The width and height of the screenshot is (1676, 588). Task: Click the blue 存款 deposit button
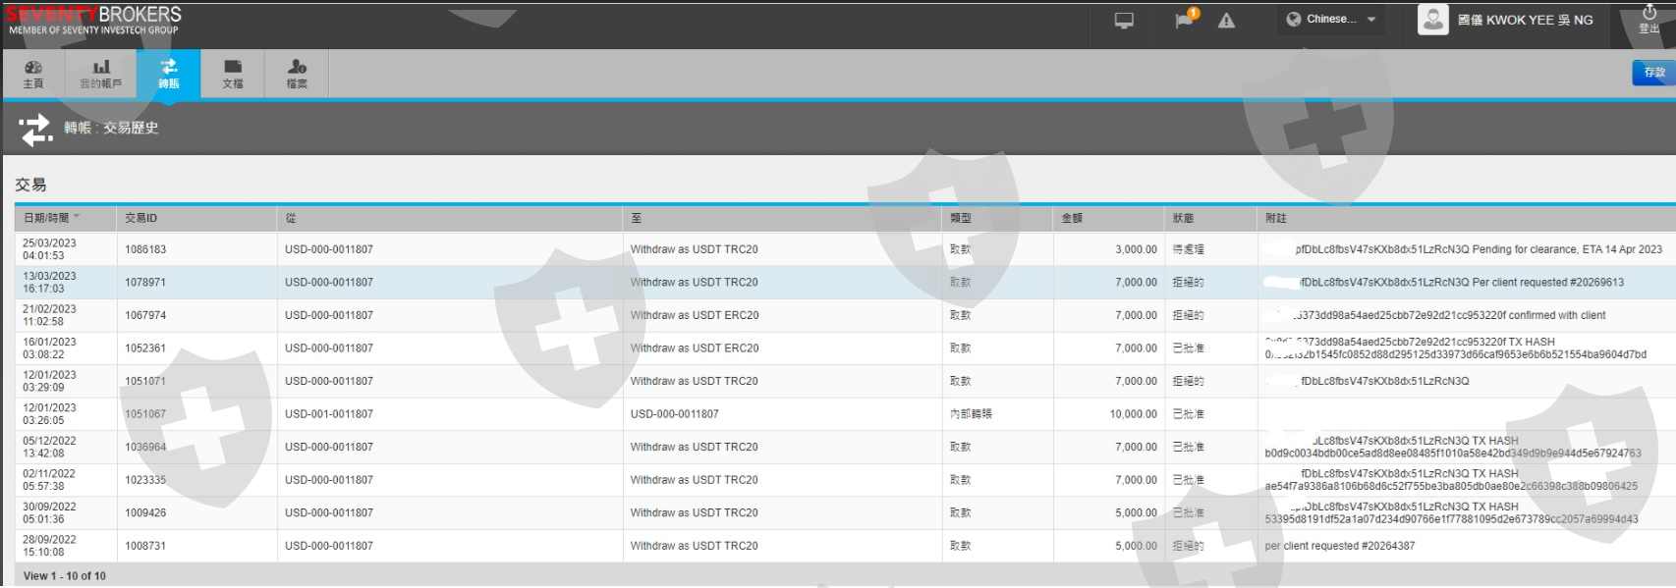(x=1653, y=73)
